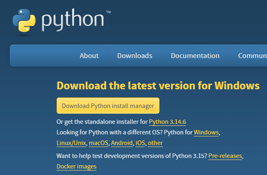Image resolution: width=267 pixels, height=175 pixels.
Task: Click the 'Or get the standalone installer for' text
Action: pyautogui.click(x=102, y=122)
